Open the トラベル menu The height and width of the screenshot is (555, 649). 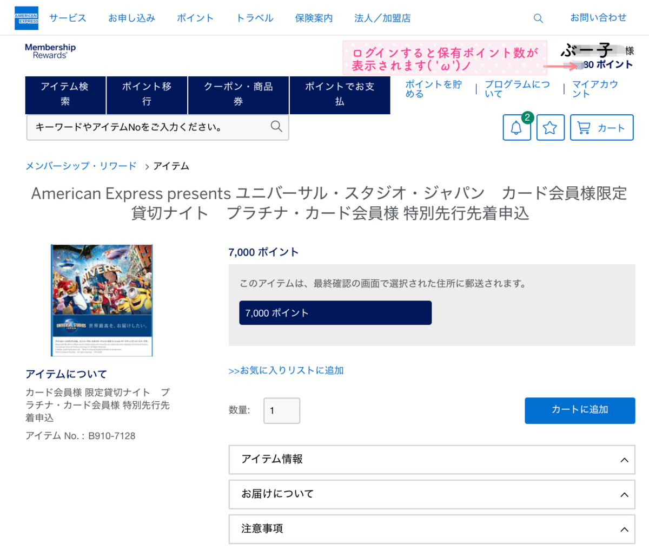pos(255,18)
